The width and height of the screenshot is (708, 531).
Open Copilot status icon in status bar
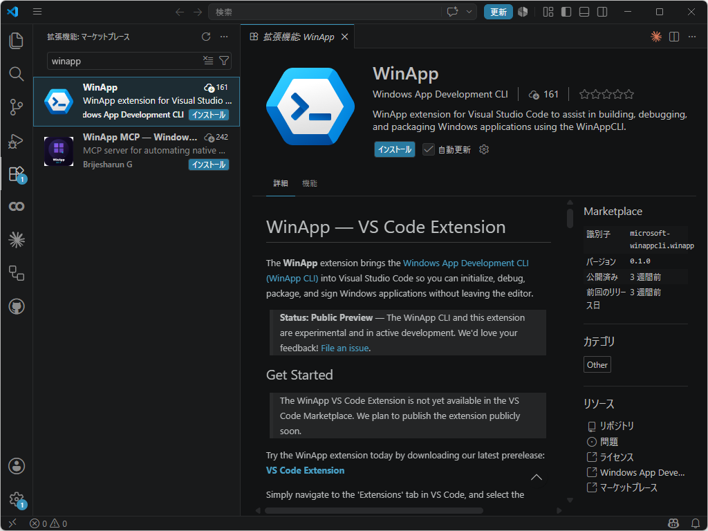click(x=673, y=524)
